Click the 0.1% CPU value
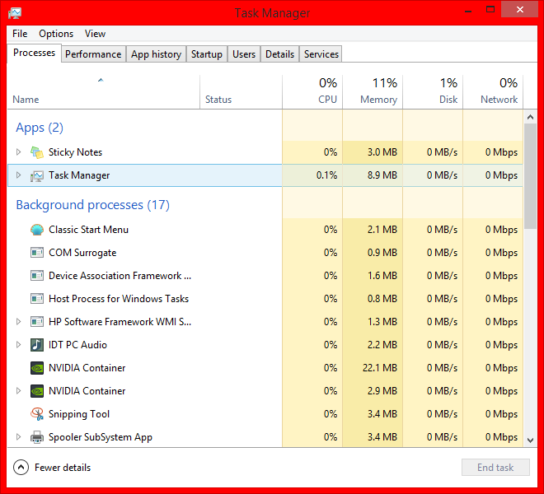 coord(326,175)
